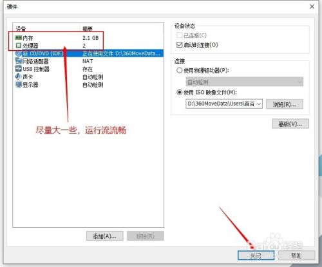Click the 2.1 GB memory summary value
This screenshot has width=322, height=267.
91,38
